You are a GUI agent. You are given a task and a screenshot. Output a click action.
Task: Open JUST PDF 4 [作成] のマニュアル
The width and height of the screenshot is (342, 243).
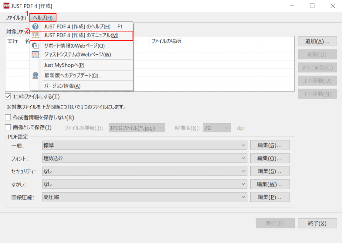tap(81, 36)
